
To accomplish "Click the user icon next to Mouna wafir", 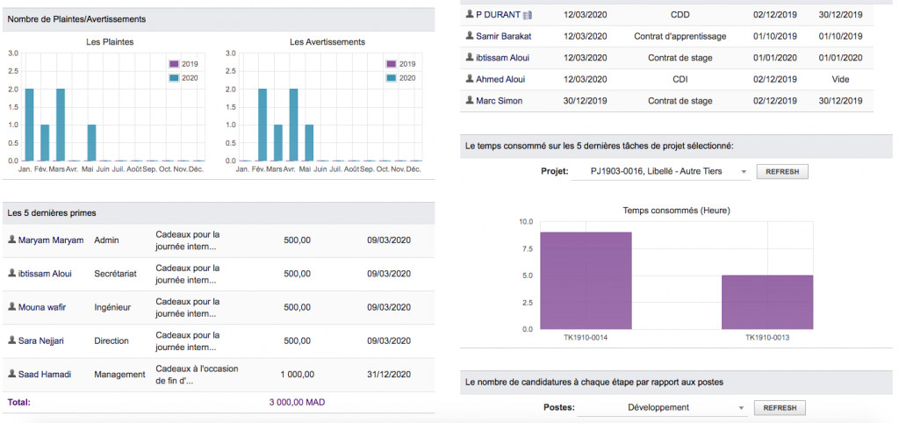I will point(11,306).
